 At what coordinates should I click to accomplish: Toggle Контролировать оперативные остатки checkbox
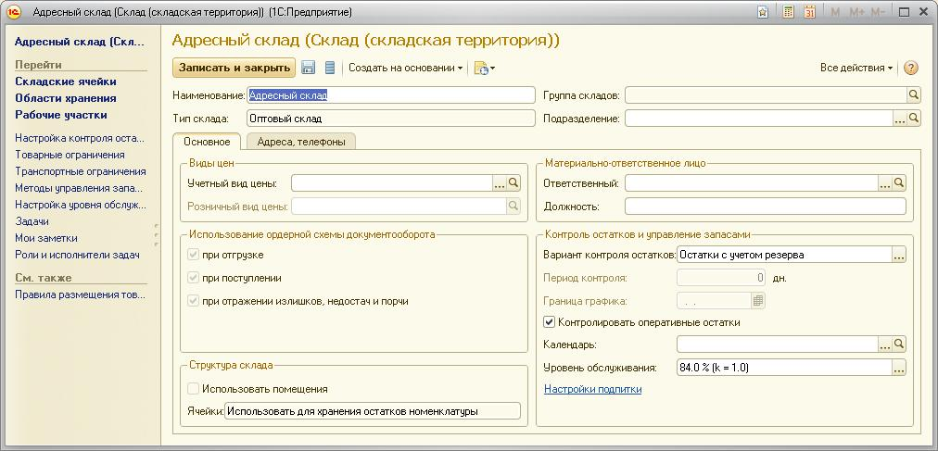(549, 322)
